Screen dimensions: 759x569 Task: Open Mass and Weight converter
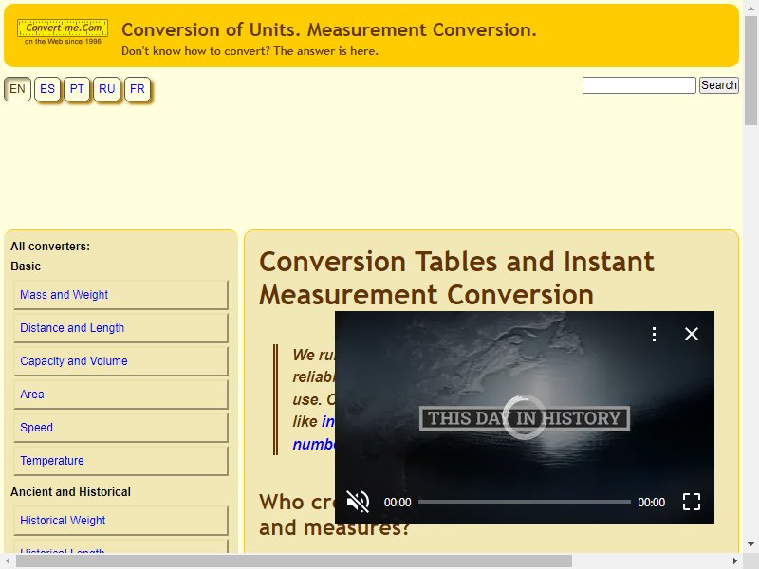tap(120, 295)
